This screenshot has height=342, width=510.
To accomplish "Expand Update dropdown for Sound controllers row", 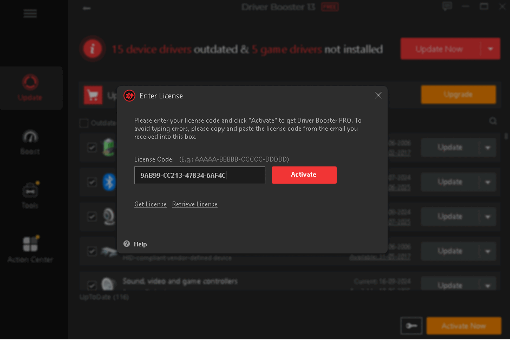I will click(x=487, y=285).
